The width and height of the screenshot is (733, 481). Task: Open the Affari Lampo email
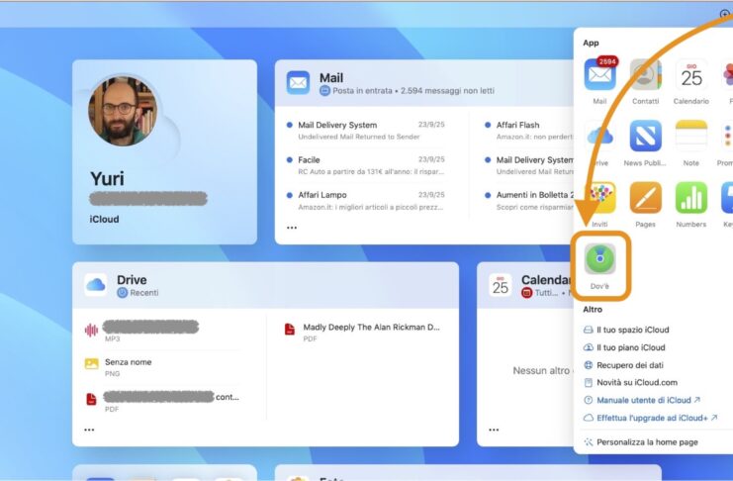(x=366, y=200)
